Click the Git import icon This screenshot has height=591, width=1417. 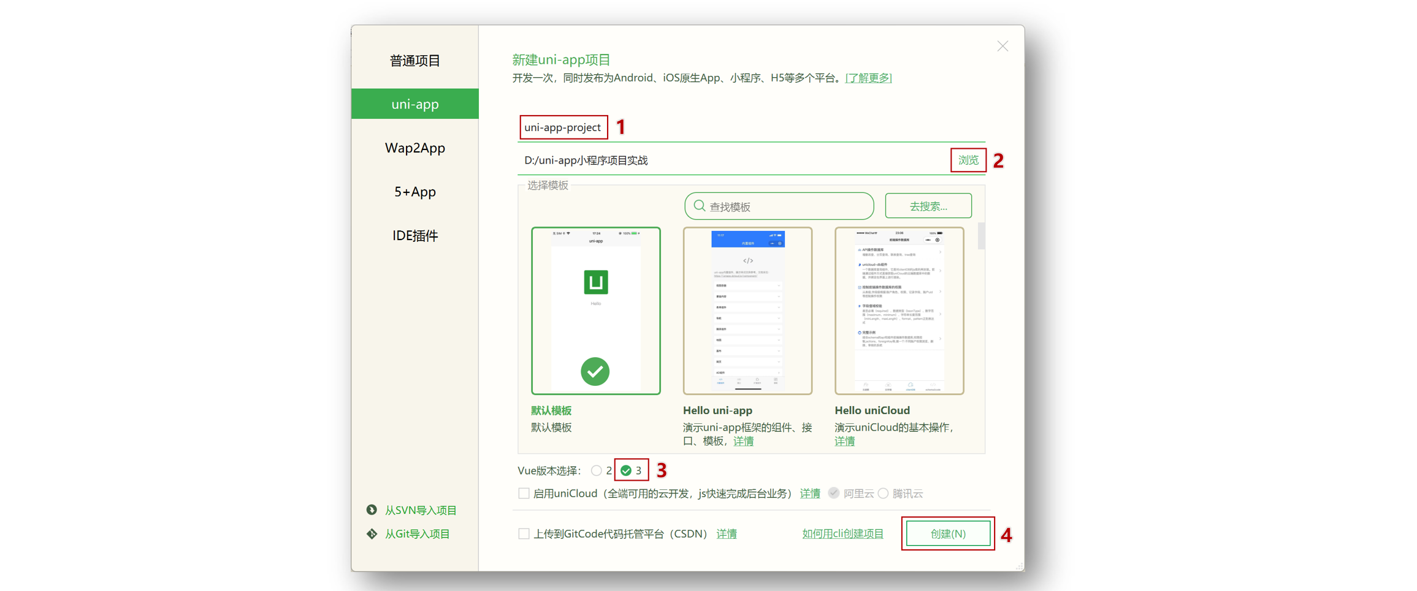[x=372, y=533]
